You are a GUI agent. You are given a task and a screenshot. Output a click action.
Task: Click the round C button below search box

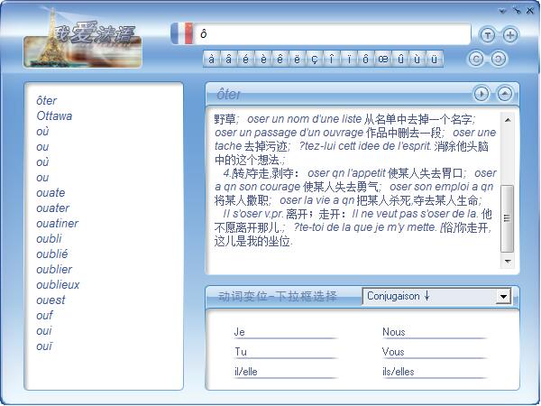(x=477, y=59)
